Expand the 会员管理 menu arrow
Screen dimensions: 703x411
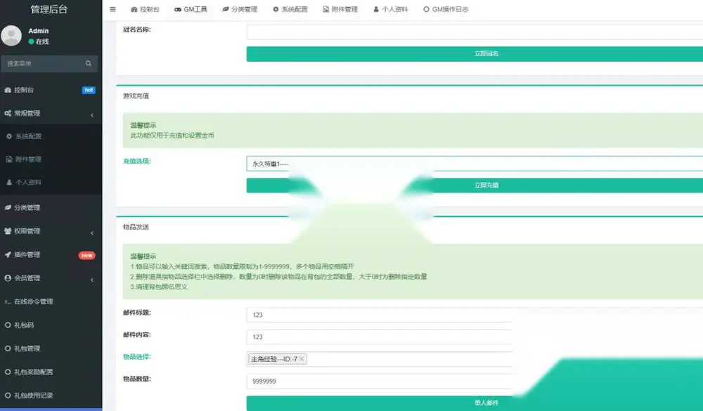pyautogui.click(x=92, y=280)
